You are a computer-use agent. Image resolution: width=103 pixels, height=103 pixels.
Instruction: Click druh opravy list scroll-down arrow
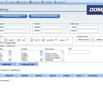62,60
